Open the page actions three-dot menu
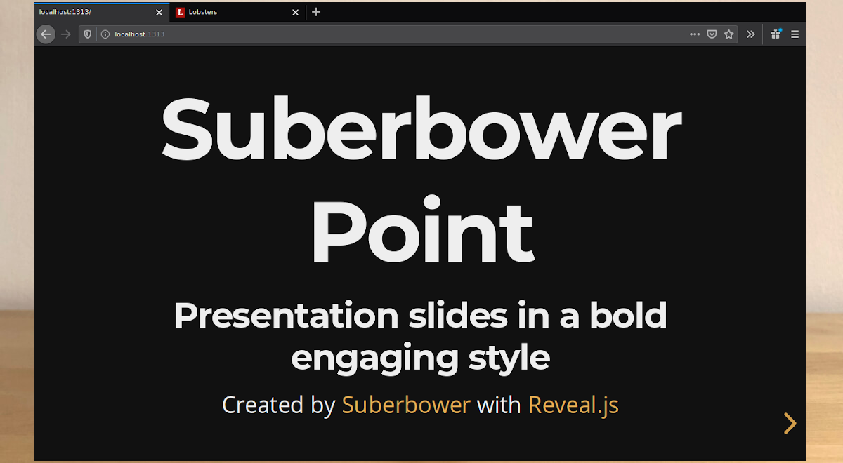Image resolution: width=843 pixels, height=463 pixels. (x=695, y=34)
